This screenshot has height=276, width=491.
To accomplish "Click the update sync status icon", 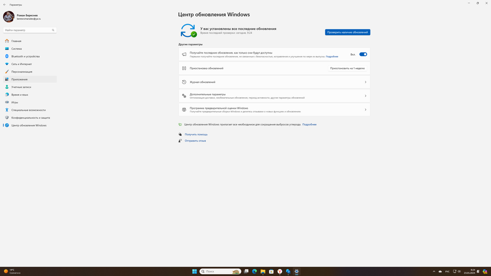I will pyautogui.click(x=189, y=30).
